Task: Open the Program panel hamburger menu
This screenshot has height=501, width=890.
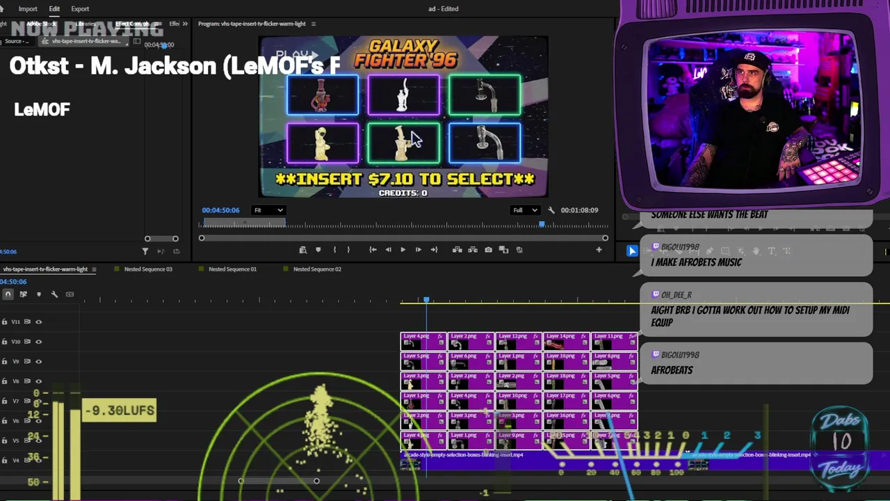Action: tap(313, 24)
